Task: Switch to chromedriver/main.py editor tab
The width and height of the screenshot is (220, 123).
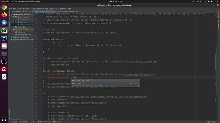Action: click(x=46, y=12)
